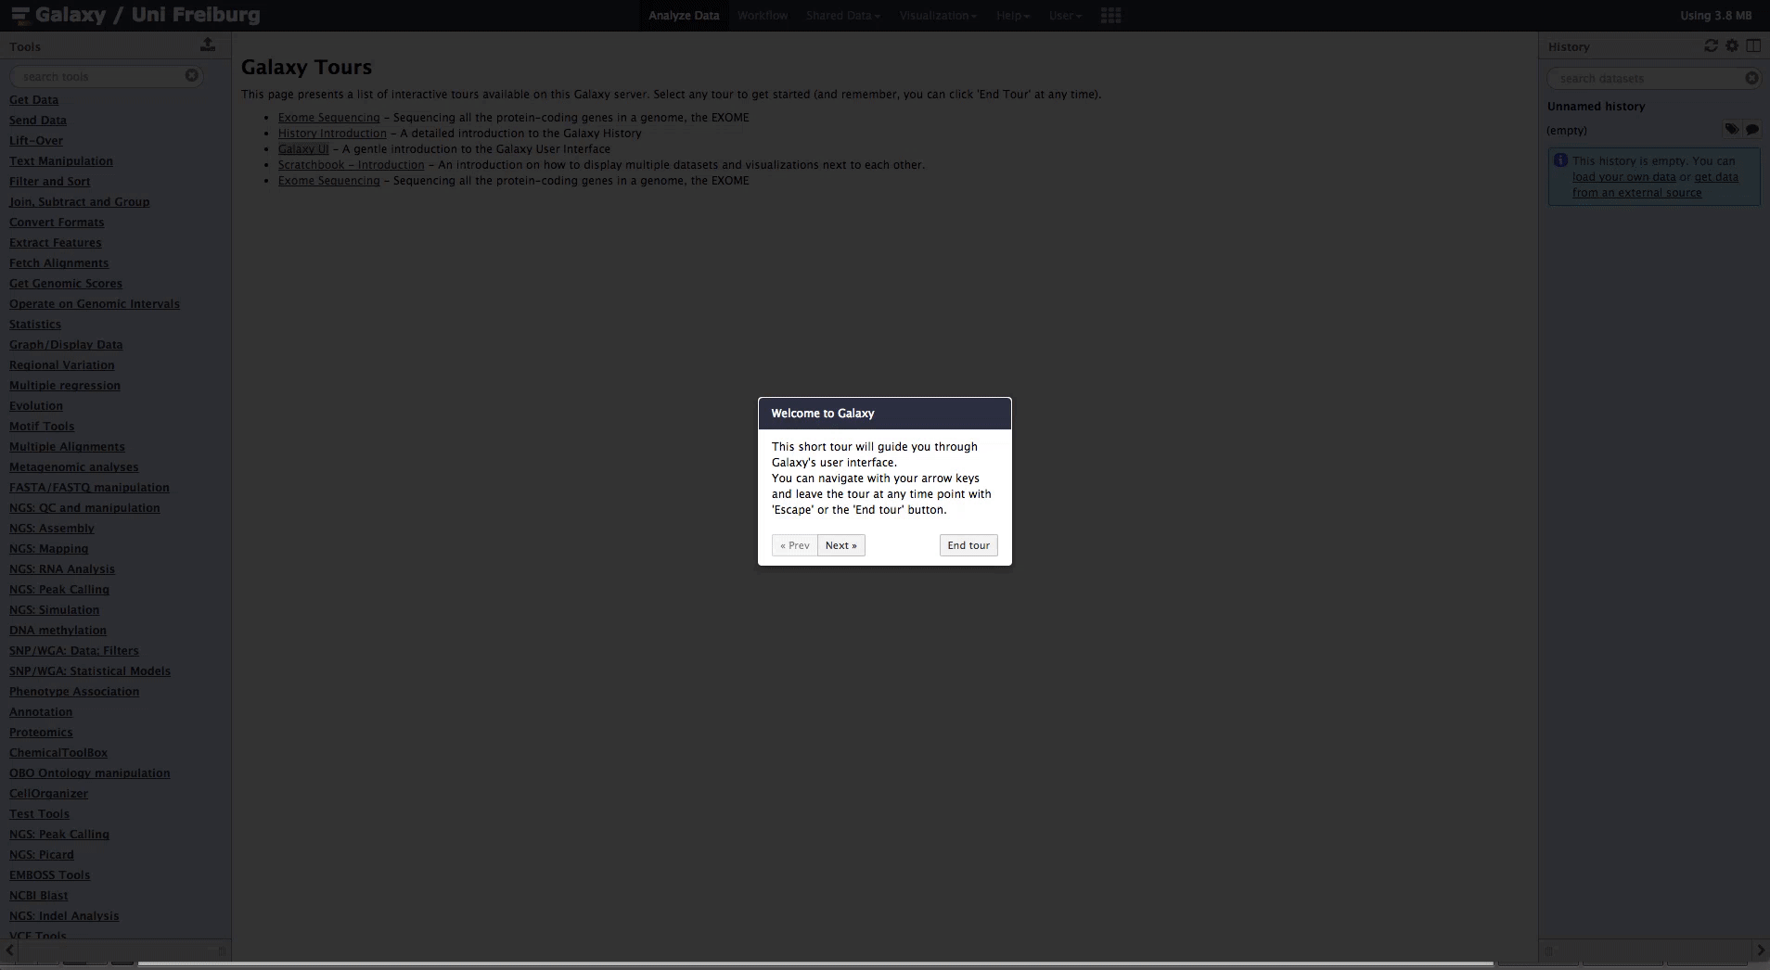Expand FASTA/FASTQ manipulation section
1770x970 pixels.
click(x=89, y=488)
